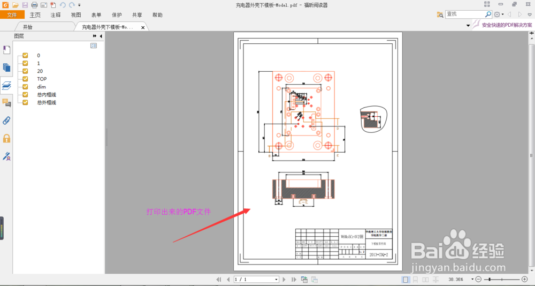The height and width of the screenshot is (286, 535).
Task: Toggle visibility of layer 20
Action: tap(25, 71)
